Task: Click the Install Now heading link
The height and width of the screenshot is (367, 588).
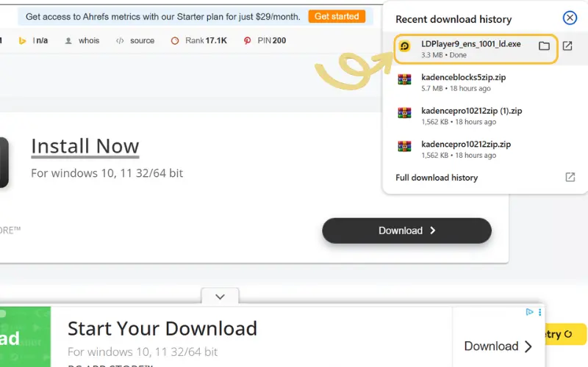Action: click(85, 146)
